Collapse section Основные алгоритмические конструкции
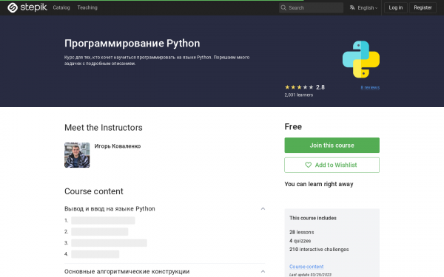The width and height of the screenshot is (444, 277). 263,271
